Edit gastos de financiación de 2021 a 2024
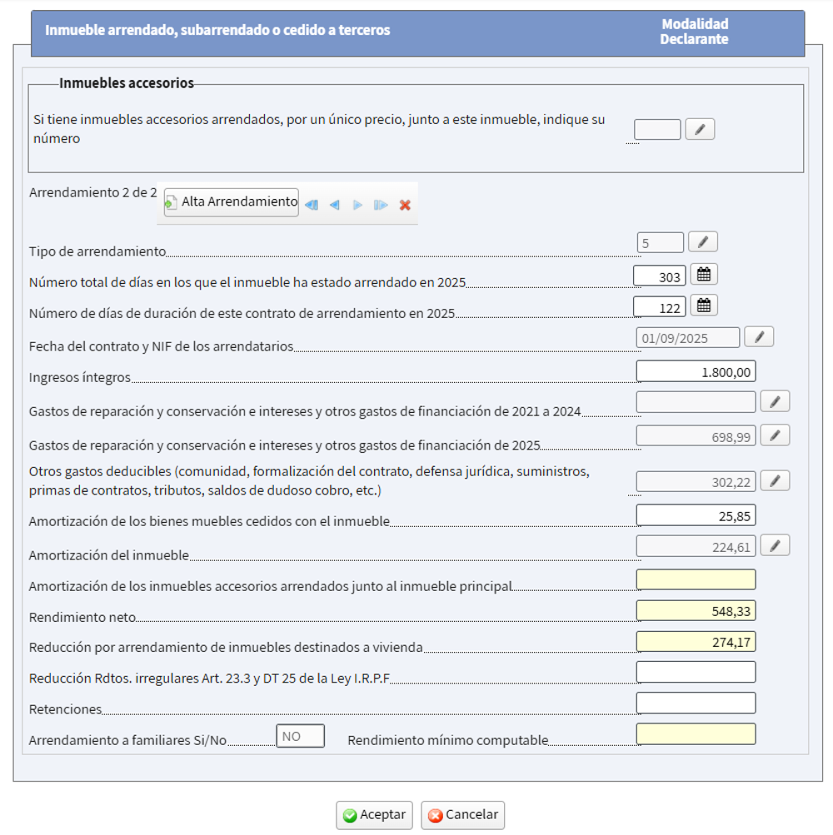The height and width of the screenshot is (835, 833). point(775,400)
